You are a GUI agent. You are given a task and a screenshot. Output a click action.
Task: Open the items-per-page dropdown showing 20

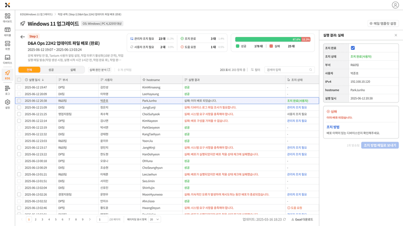(x=154, y=219)
